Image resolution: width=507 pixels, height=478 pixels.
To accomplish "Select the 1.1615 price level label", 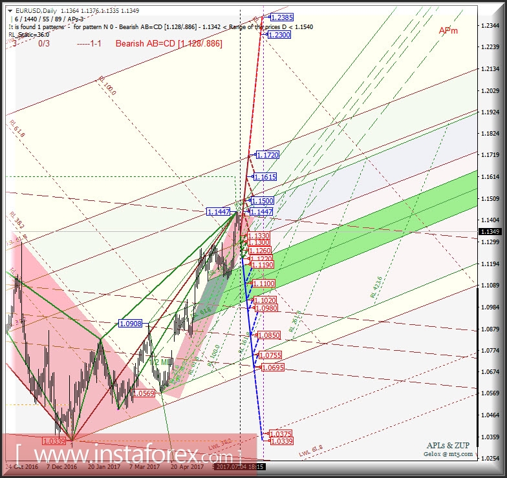I will click(265, 177).
